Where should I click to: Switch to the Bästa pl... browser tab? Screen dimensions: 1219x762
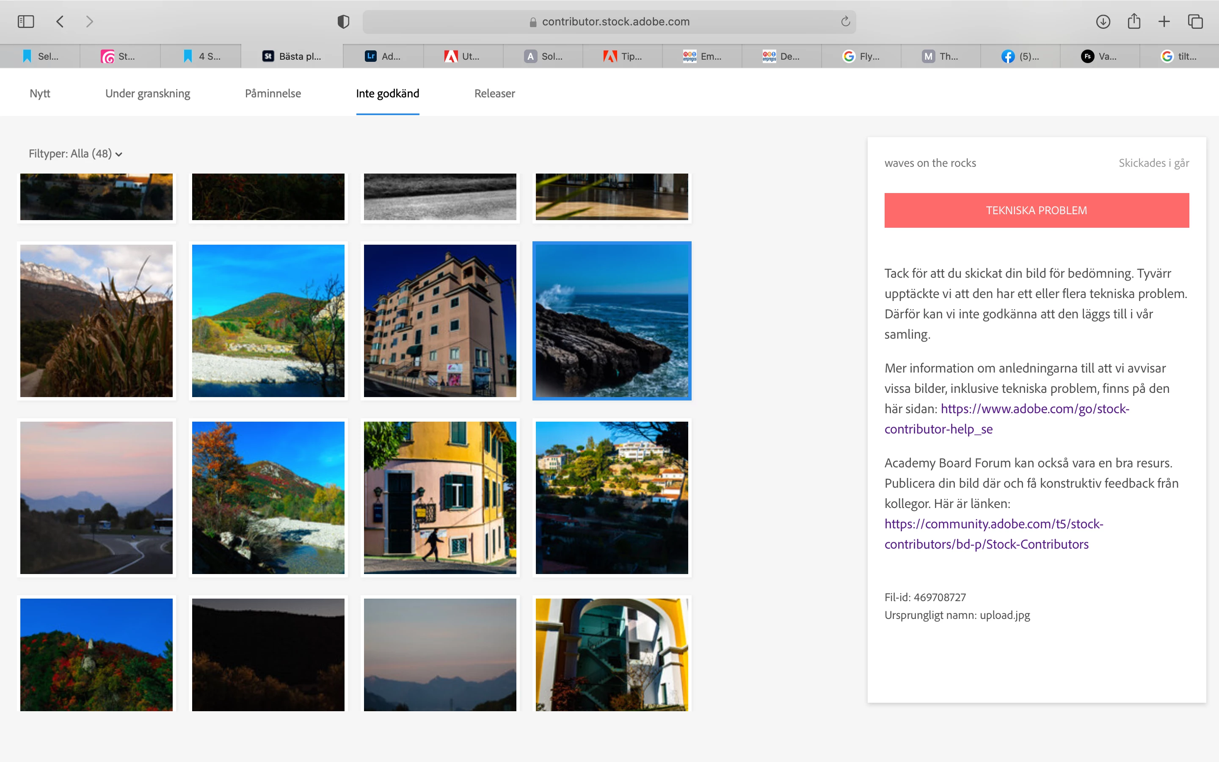click(292, 56)
